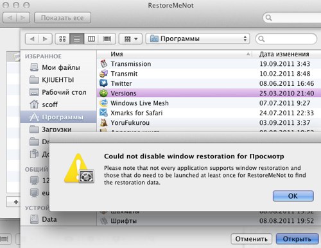Open the KJIUEHTbI folder in sidebar
This screenshot has height=248, width=321.
[x=58, y=79]
